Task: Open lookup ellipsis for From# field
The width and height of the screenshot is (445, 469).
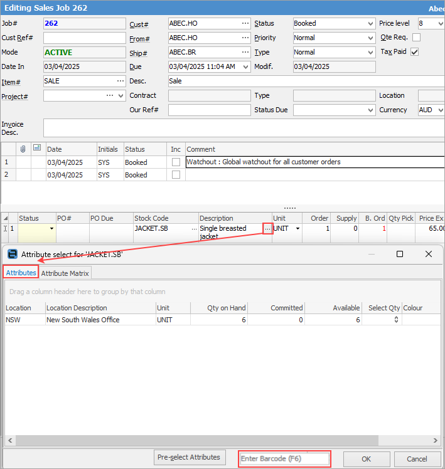Action: [245, 38]
